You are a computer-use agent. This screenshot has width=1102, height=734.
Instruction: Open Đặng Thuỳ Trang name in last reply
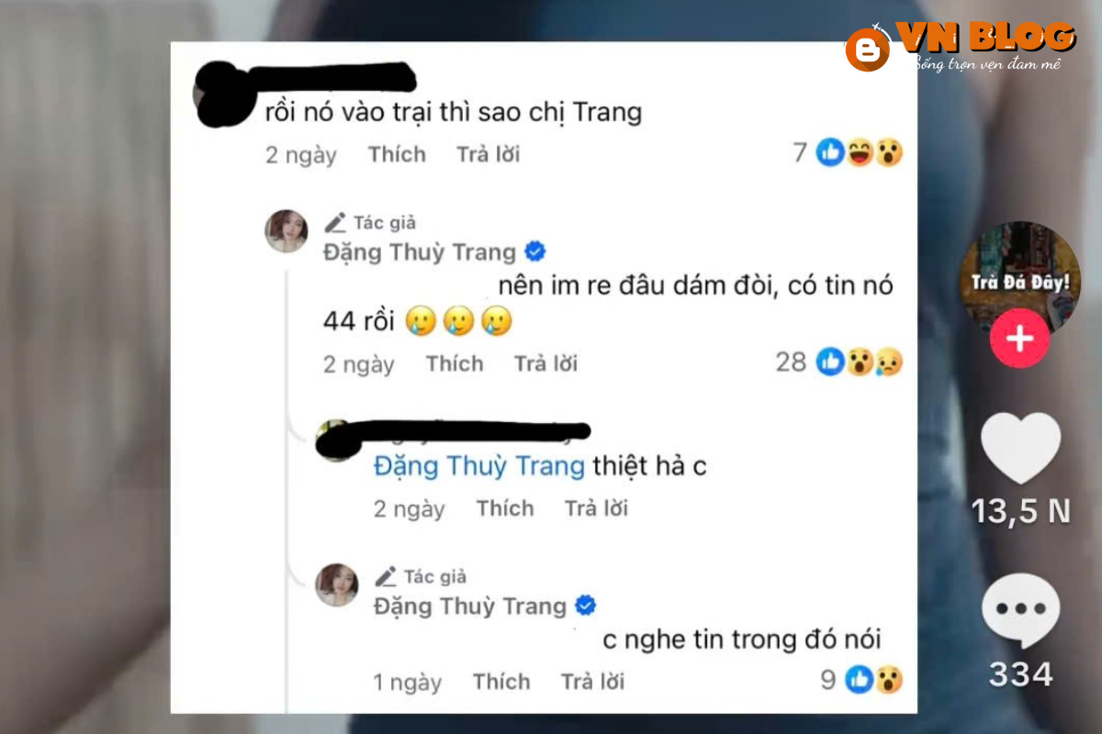coord(470,606)
